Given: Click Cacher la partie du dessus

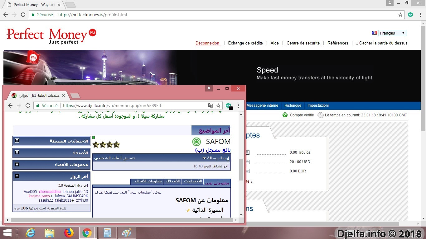Looking at the screenshot, I should [x=383, y=43].
